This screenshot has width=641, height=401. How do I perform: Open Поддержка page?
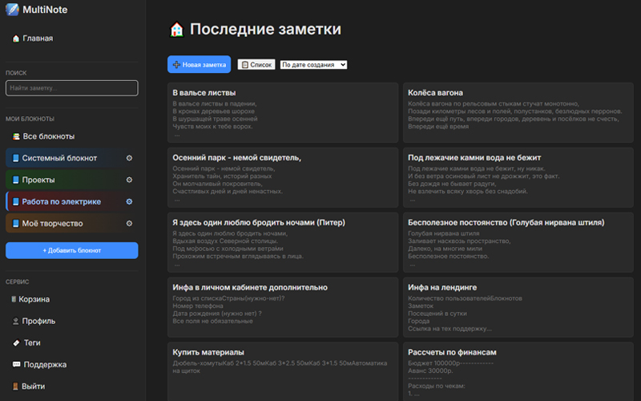pos(72,365)
